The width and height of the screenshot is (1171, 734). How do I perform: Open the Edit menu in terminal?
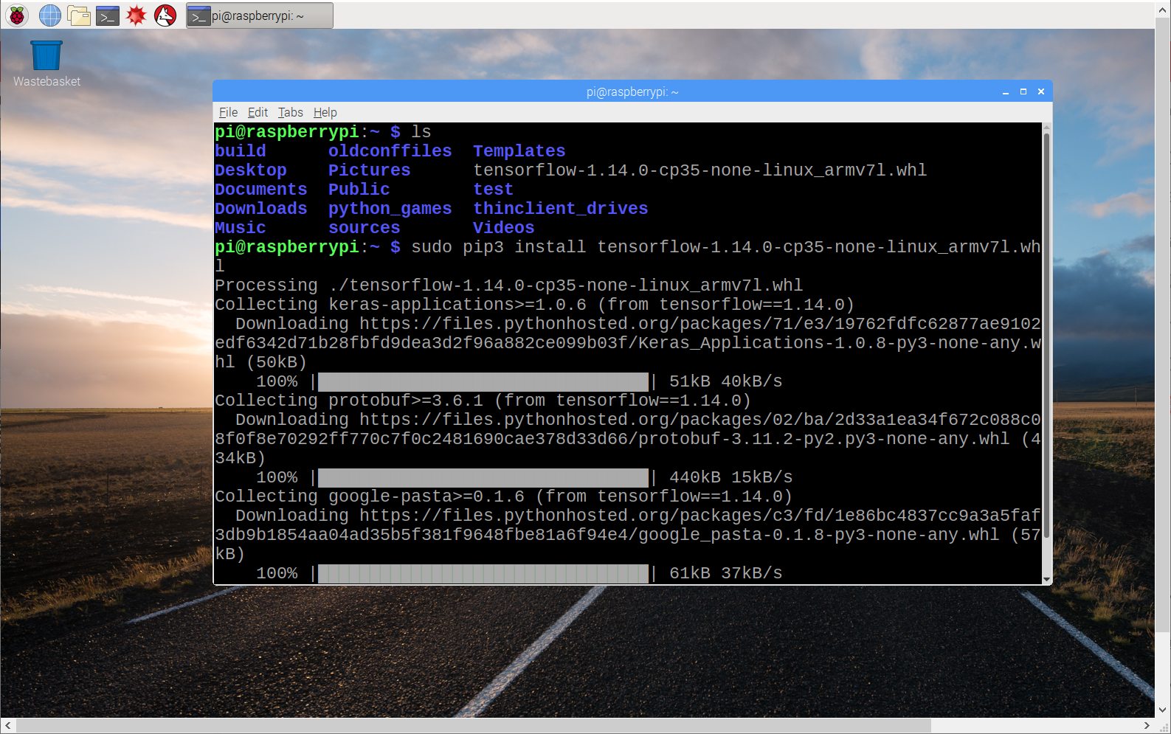258,112
